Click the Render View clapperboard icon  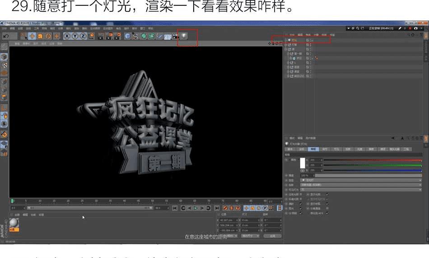click(101, 36)
